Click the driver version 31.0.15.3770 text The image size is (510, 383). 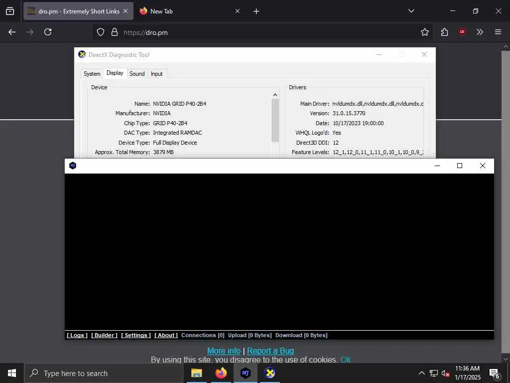coord(349,113)
